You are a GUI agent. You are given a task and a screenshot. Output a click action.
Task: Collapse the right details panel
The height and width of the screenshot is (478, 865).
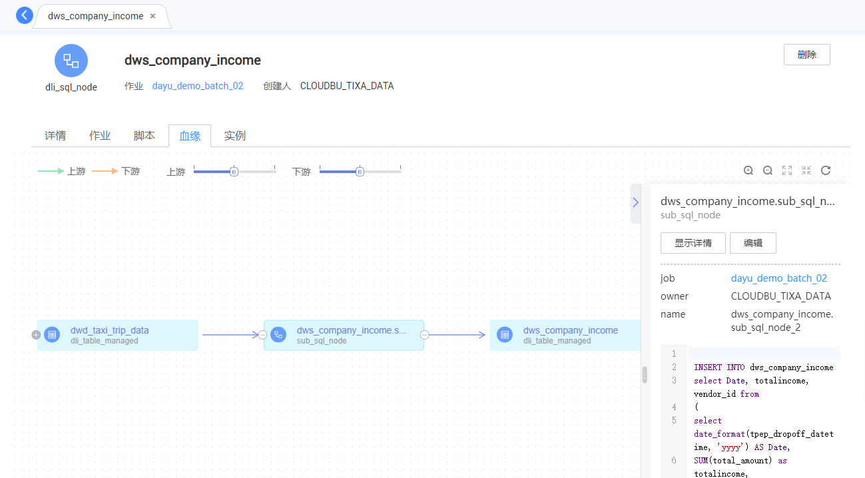point(635,202)
